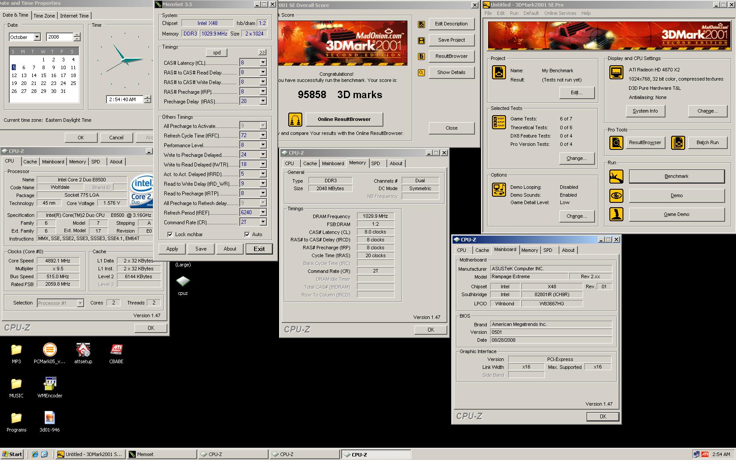This screenshot has width=736, height=460.
Task: Open CAS# Latency (tCL) dropdown
Action: [x=263, y=63]
